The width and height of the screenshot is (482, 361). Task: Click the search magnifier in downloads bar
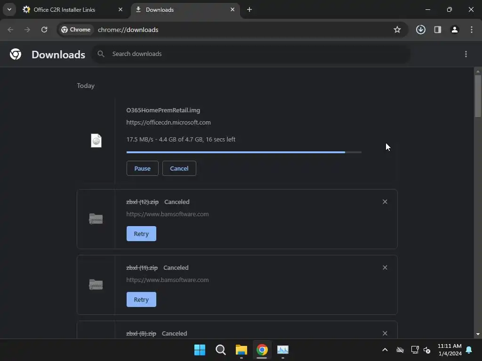(101, 54)
